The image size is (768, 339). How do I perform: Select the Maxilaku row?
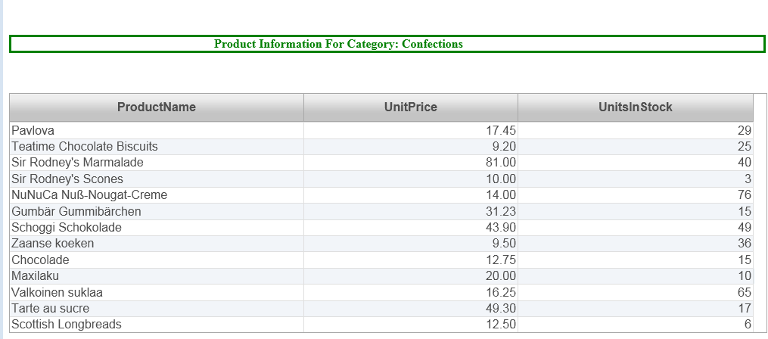click(35, 276)
